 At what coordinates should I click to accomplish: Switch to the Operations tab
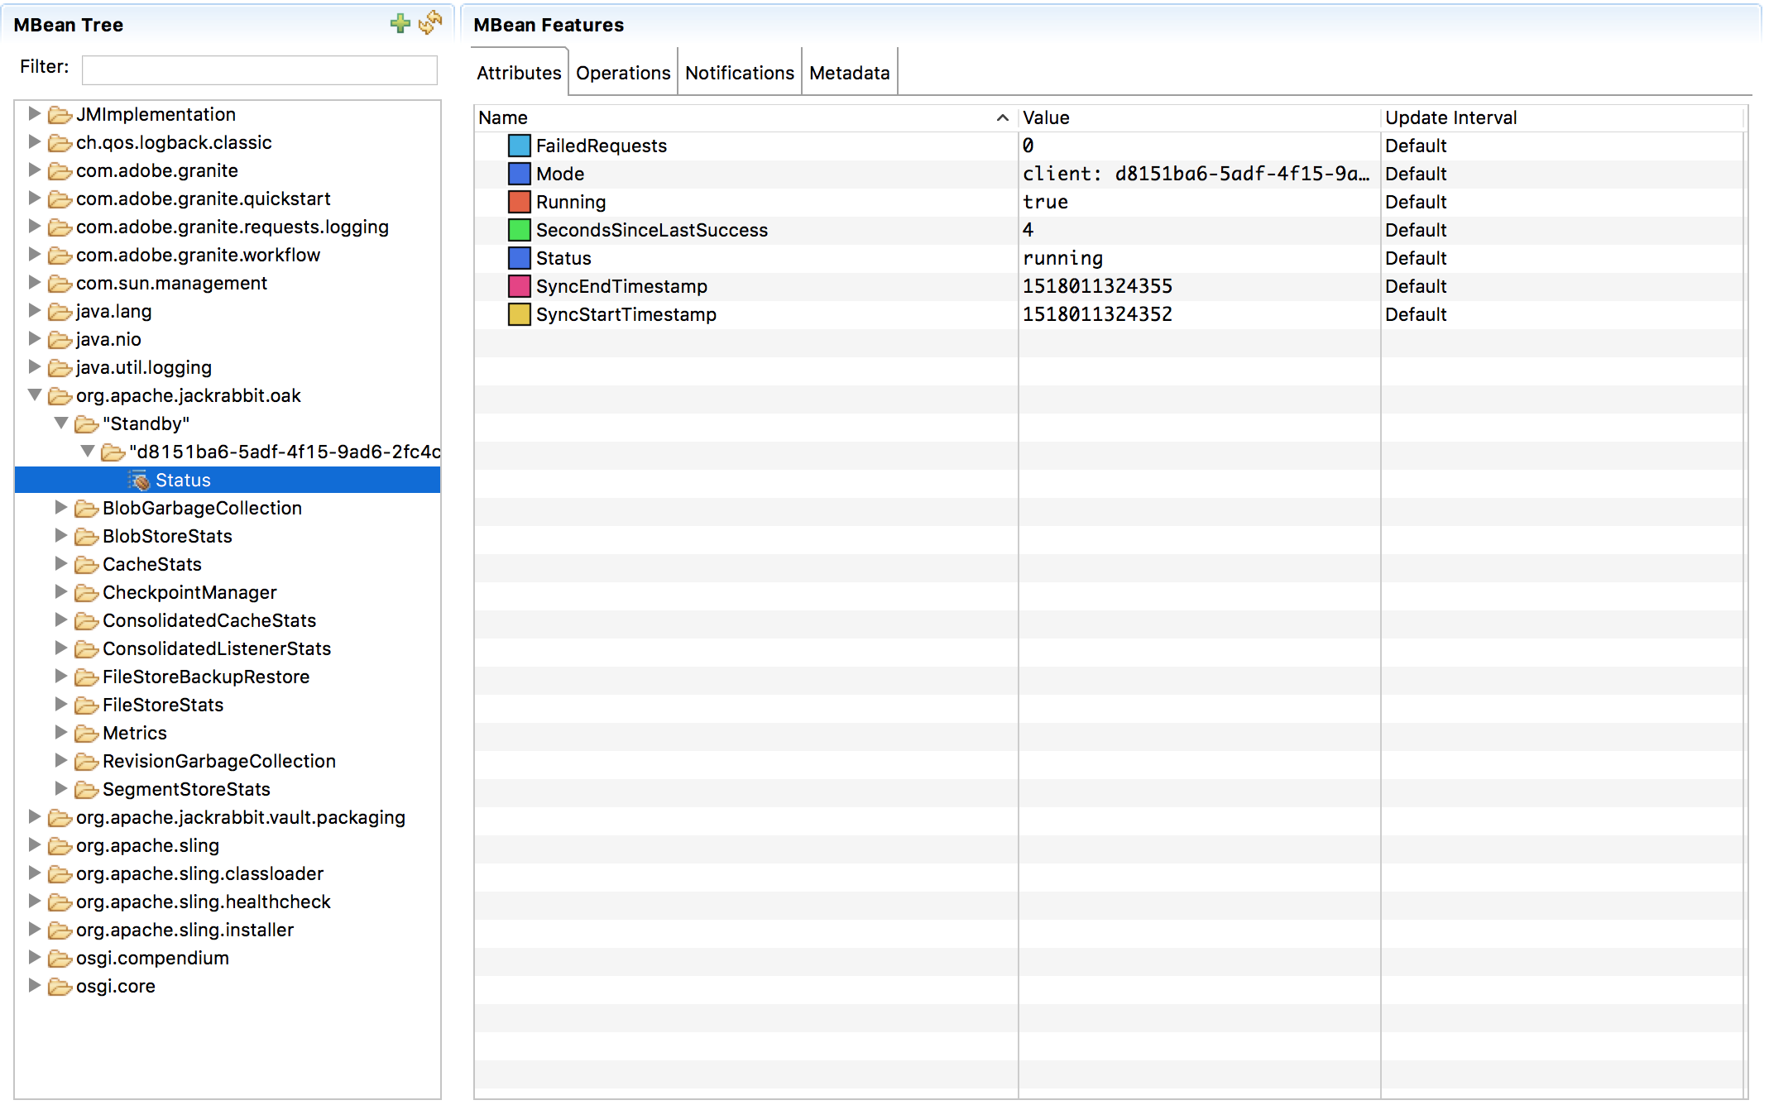pyautogui.click(x=623, y=73)
